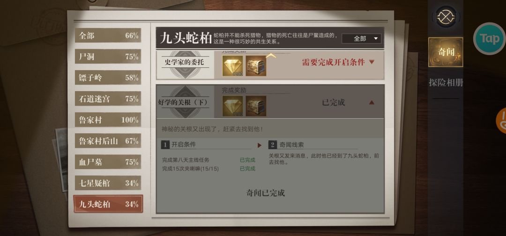Click the red arrow beside 开启条件

[x=260, y=145]
